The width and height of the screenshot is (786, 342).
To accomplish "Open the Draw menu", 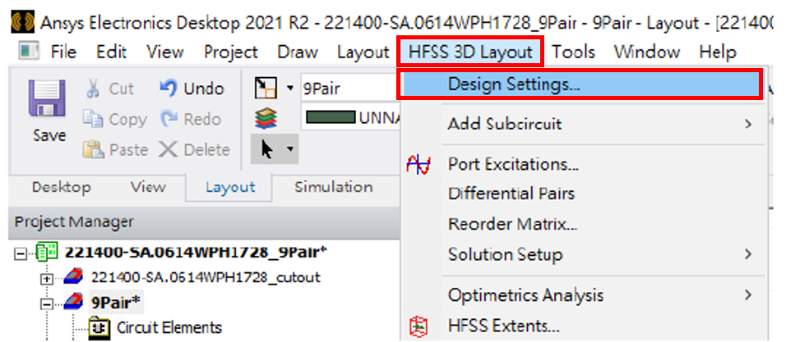I will [x=298, y=52].
